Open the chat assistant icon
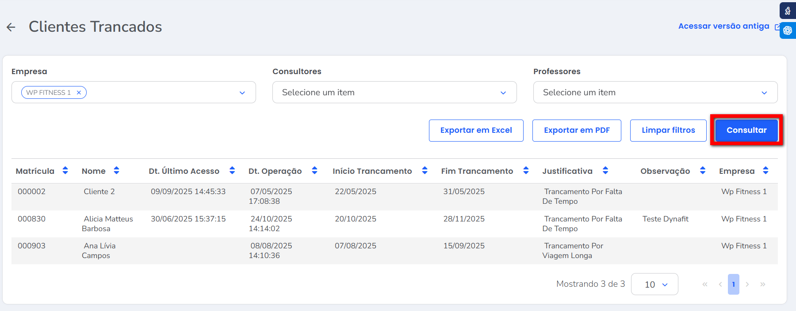 (x=788, y=30)
